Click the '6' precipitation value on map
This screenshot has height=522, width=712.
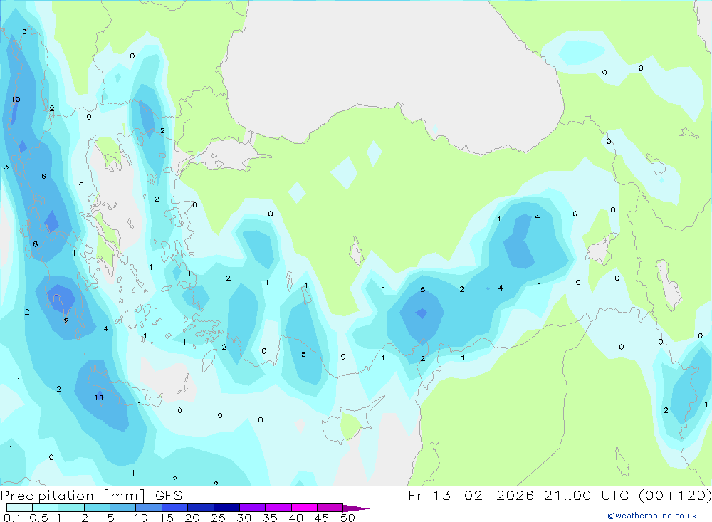(43, 177)
